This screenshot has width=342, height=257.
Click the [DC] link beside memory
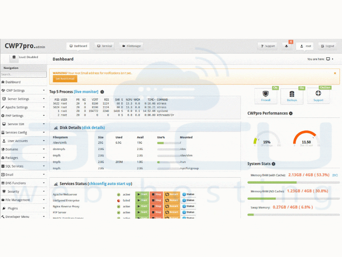[x=335, y=175]
